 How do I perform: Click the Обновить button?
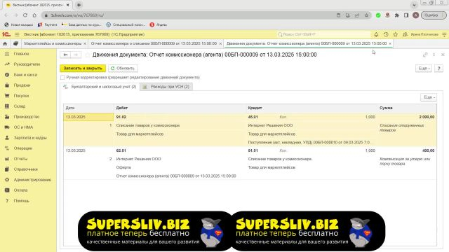123,69
